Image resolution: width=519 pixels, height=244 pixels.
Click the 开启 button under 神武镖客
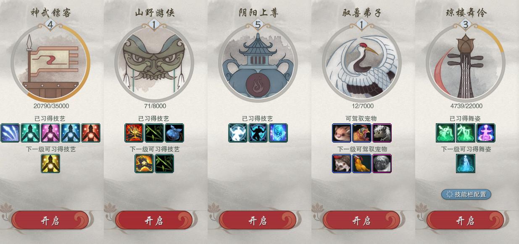point(50,221)
